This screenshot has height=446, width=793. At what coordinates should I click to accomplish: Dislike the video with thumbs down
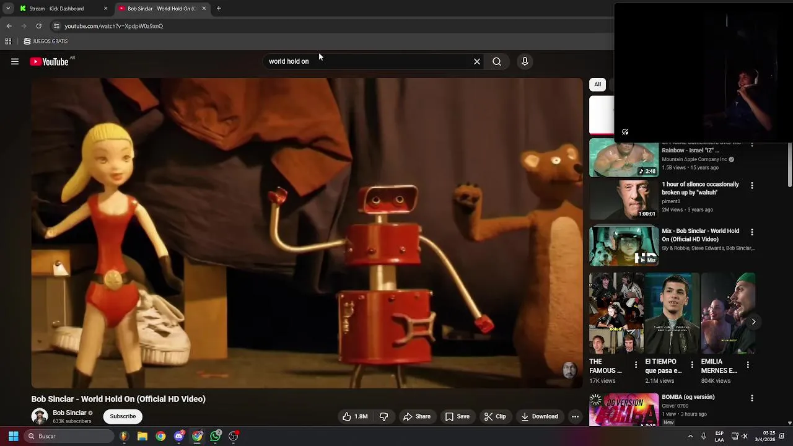383,416
